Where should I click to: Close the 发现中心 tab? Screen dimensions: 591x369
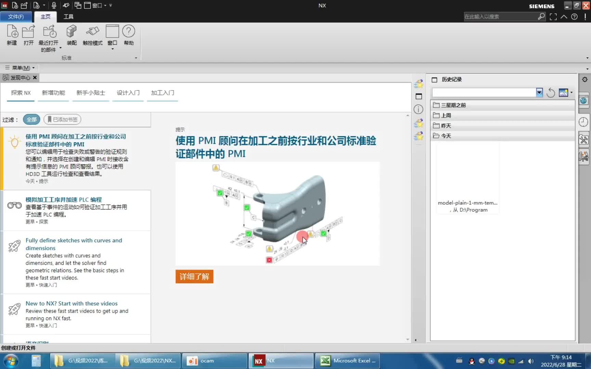[x=35, y=78]
